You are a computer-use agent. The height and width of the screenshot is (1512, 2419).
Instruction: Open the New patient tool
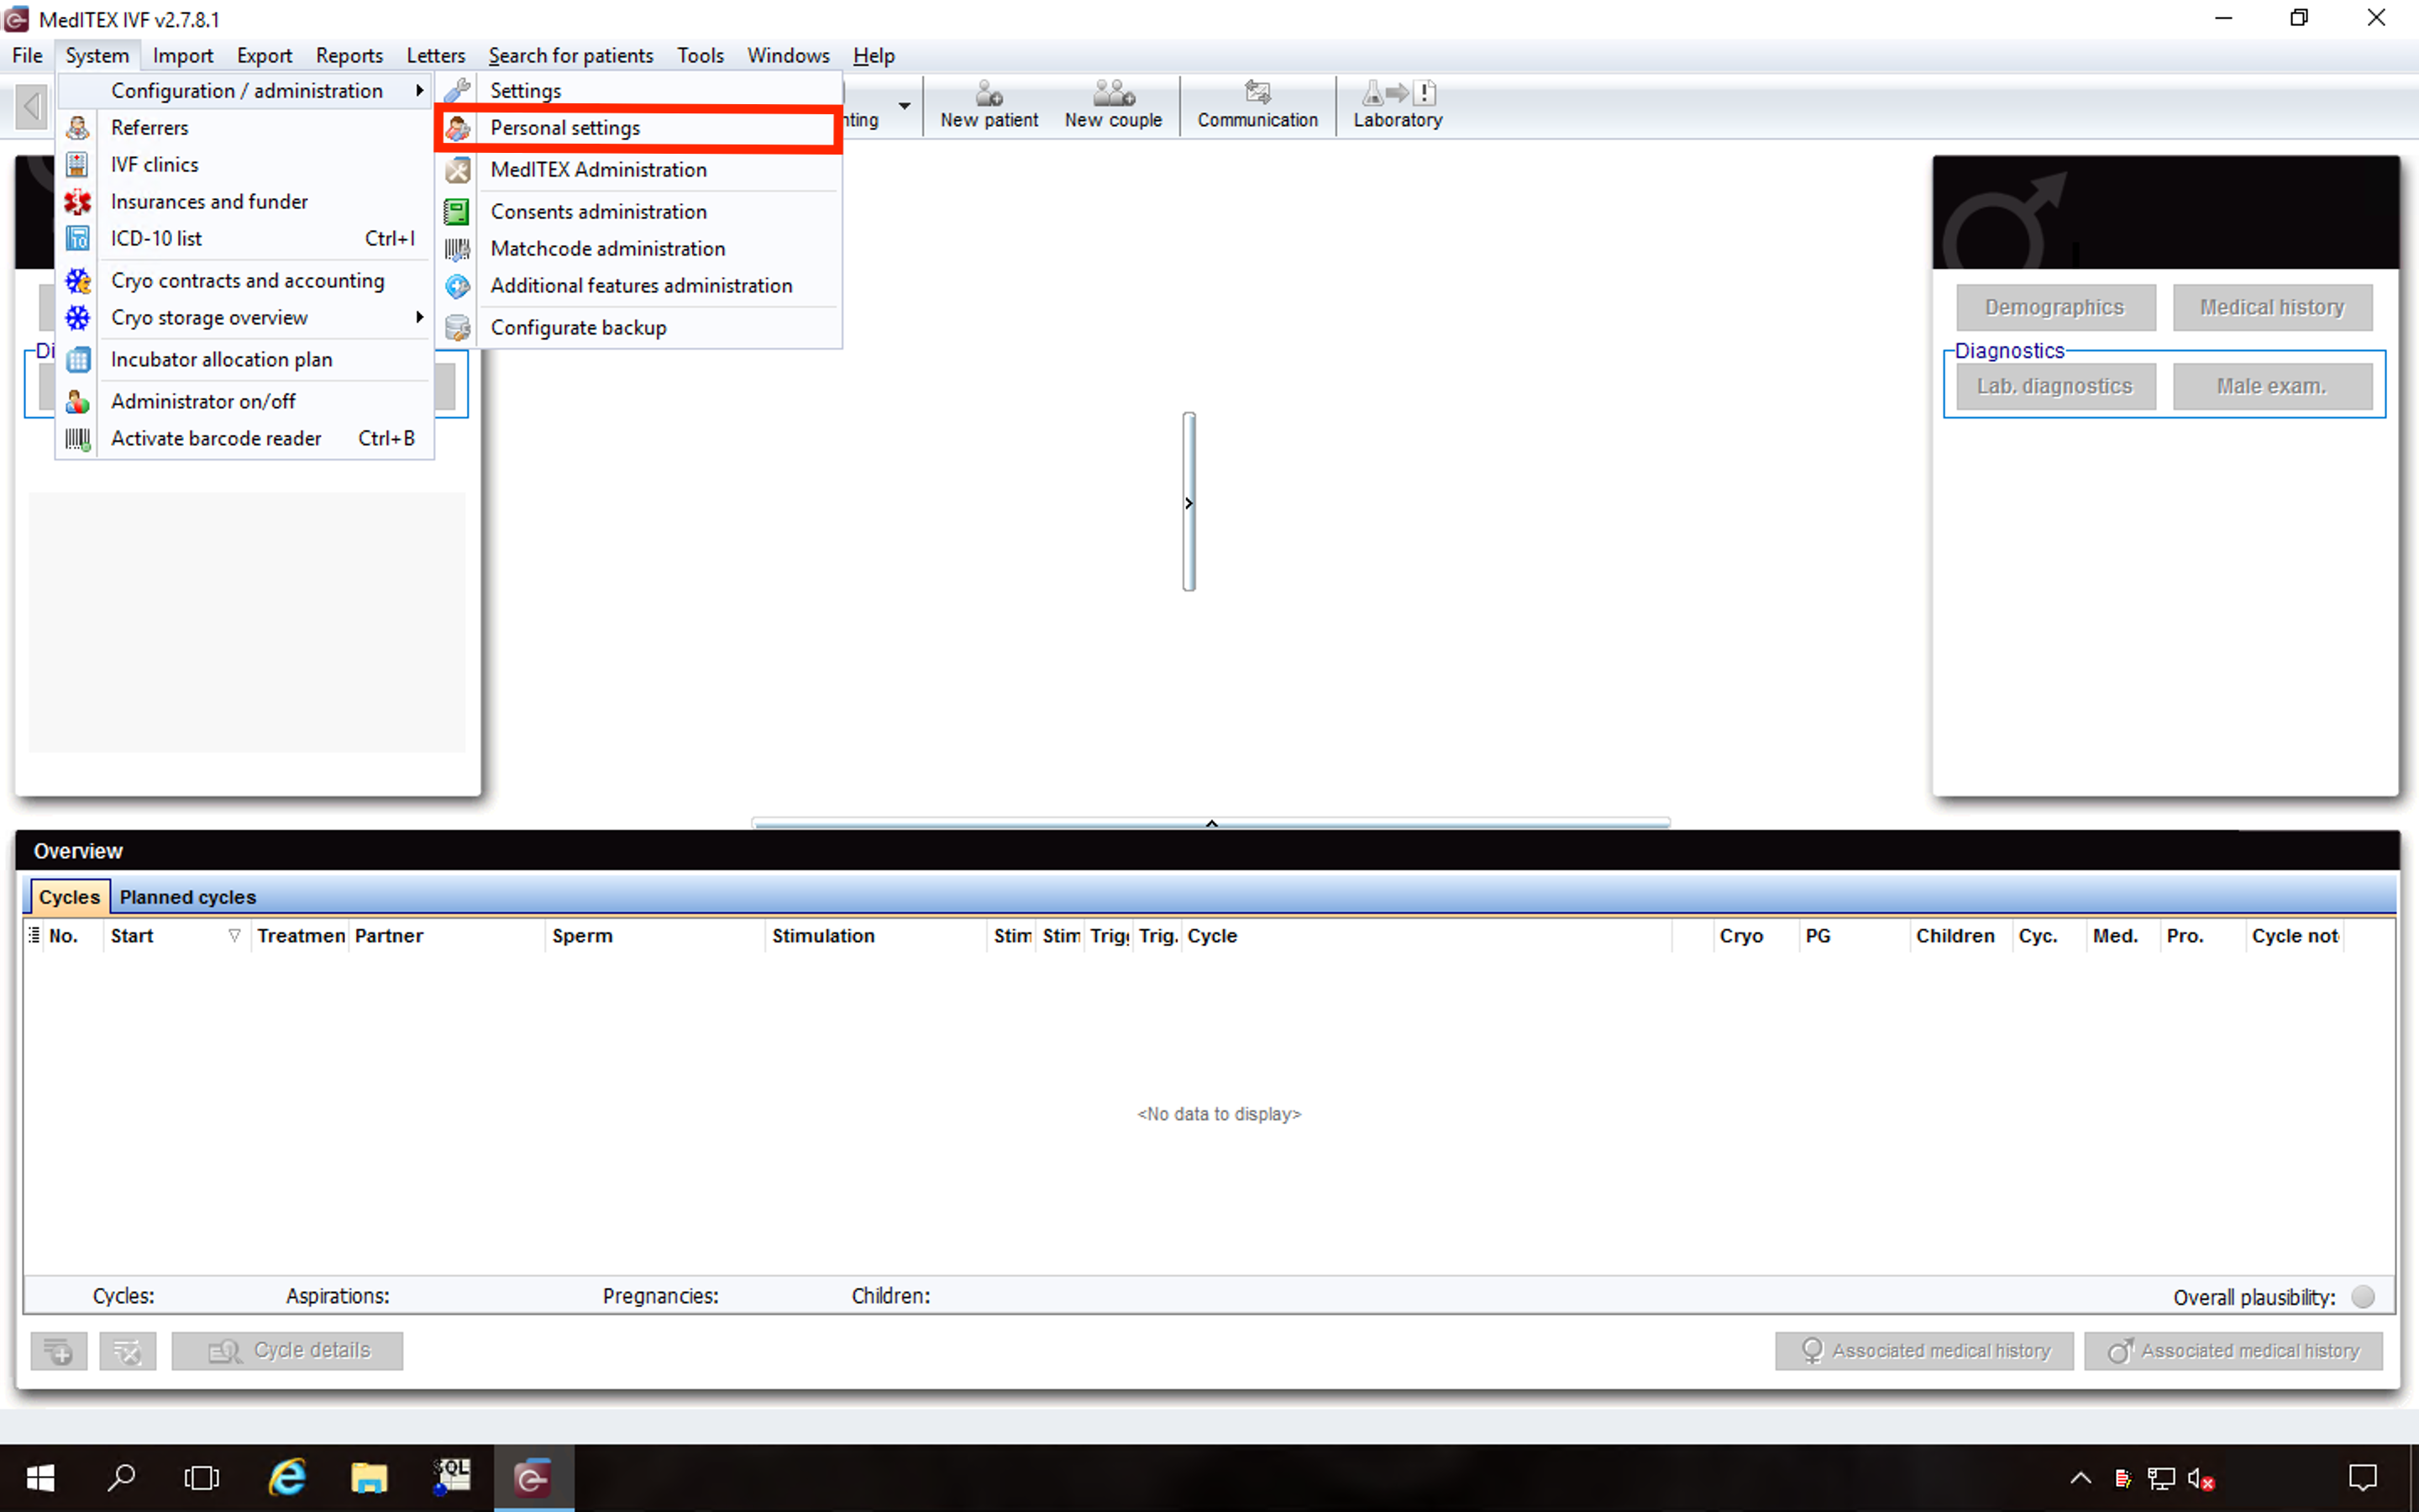point(988,104)
